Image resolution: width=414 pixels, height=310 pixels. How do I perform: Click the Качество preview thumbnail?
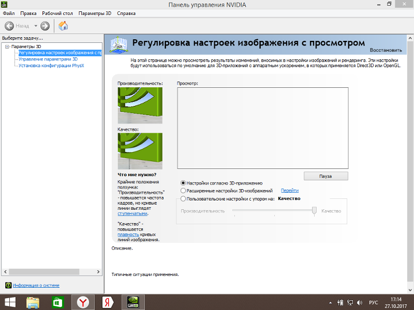click(140, 151)
